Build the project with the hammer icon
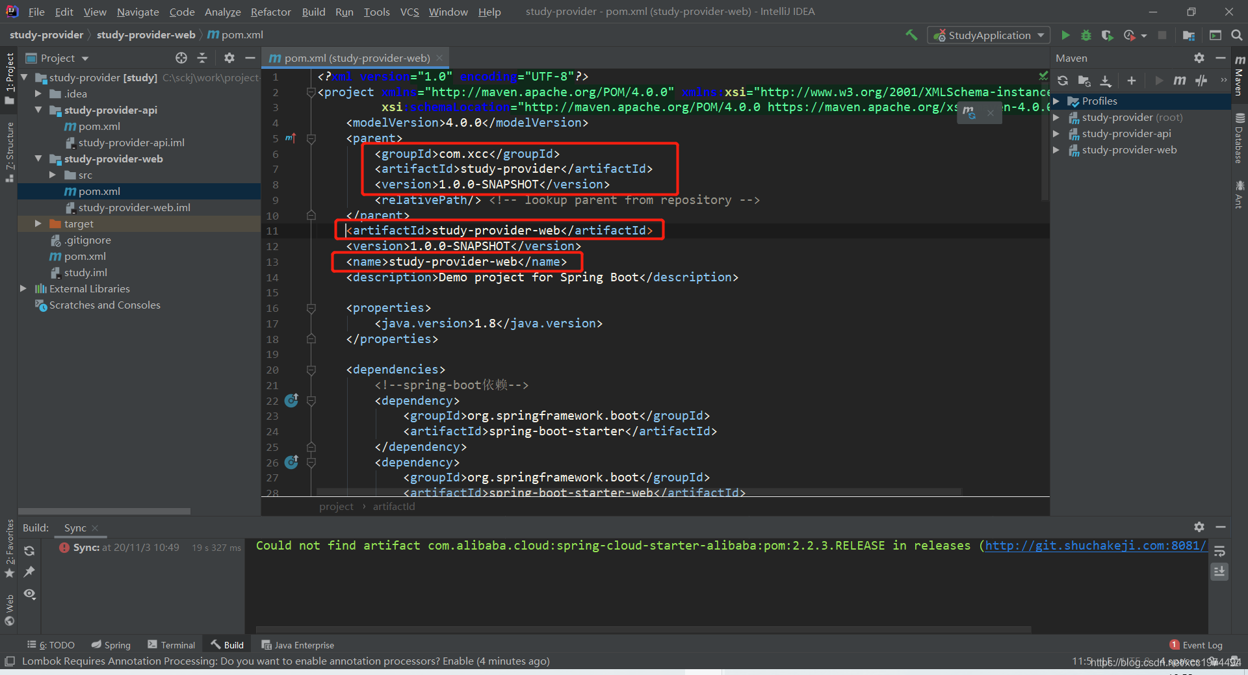 click(x=911, y=35)
